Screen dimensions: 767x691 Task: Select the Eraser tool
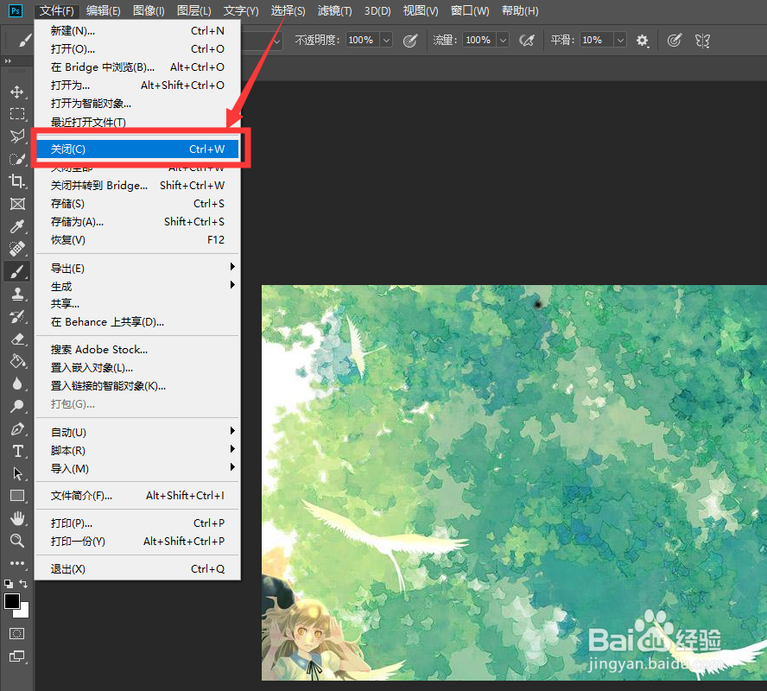coord(17,339)
